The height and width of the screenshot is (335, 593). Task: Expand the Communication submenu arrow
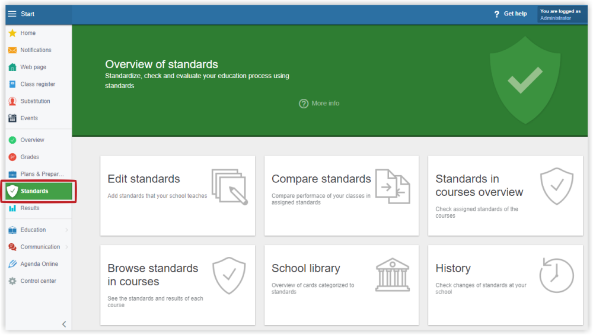tap(66, 247)
